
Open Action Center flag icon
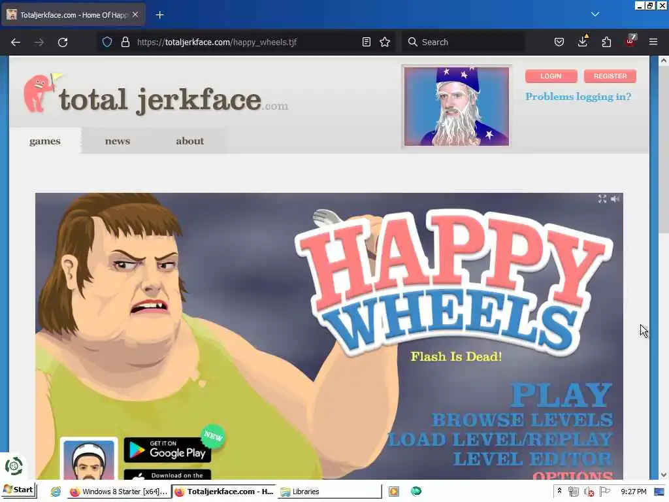tap(604, 492)
